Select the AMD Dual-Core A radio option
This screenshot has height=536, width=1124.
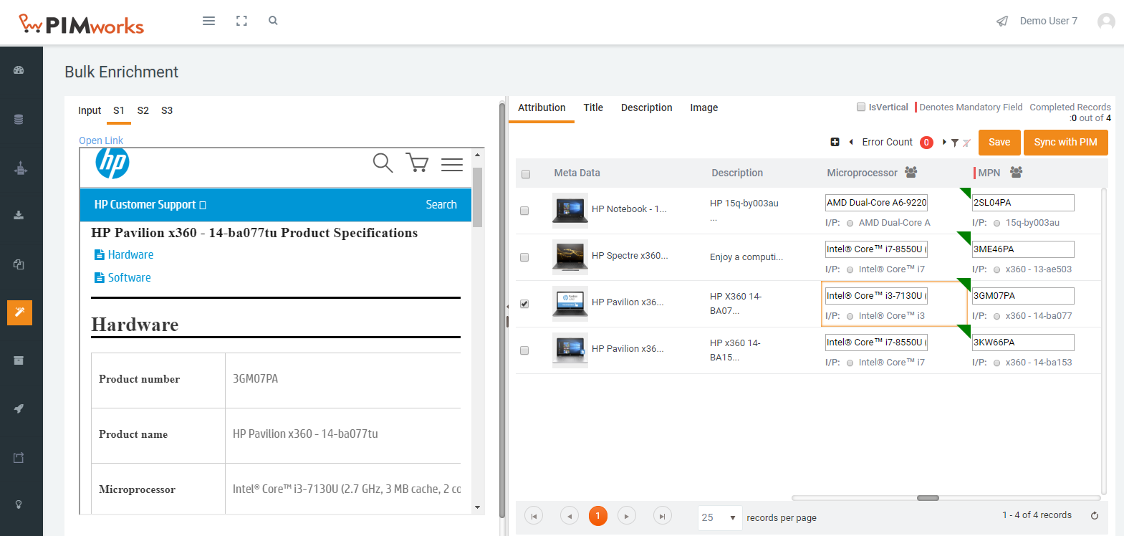click(850, 223)
